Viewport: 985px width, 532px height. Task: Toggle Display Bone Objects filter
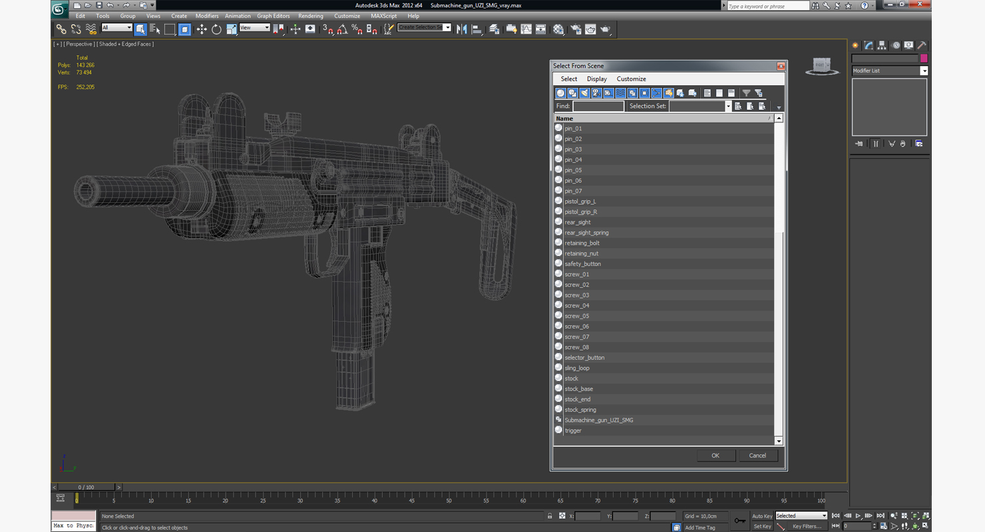[656, 93]
